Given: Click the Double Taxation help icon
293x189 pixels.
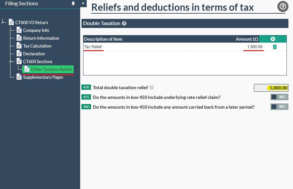Looking at the screenshot, I should coord(124,23).
